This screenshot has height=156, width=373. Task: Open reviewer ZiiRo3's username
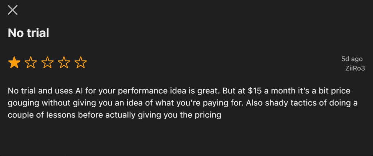(354, 68)
